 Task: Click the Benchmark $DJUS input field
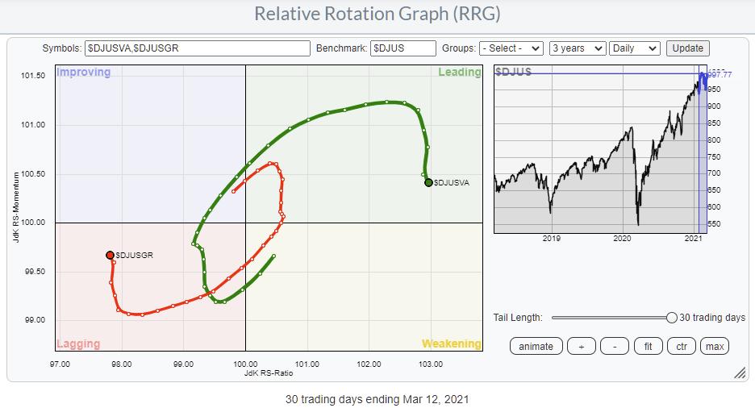(x=403, y=48)
